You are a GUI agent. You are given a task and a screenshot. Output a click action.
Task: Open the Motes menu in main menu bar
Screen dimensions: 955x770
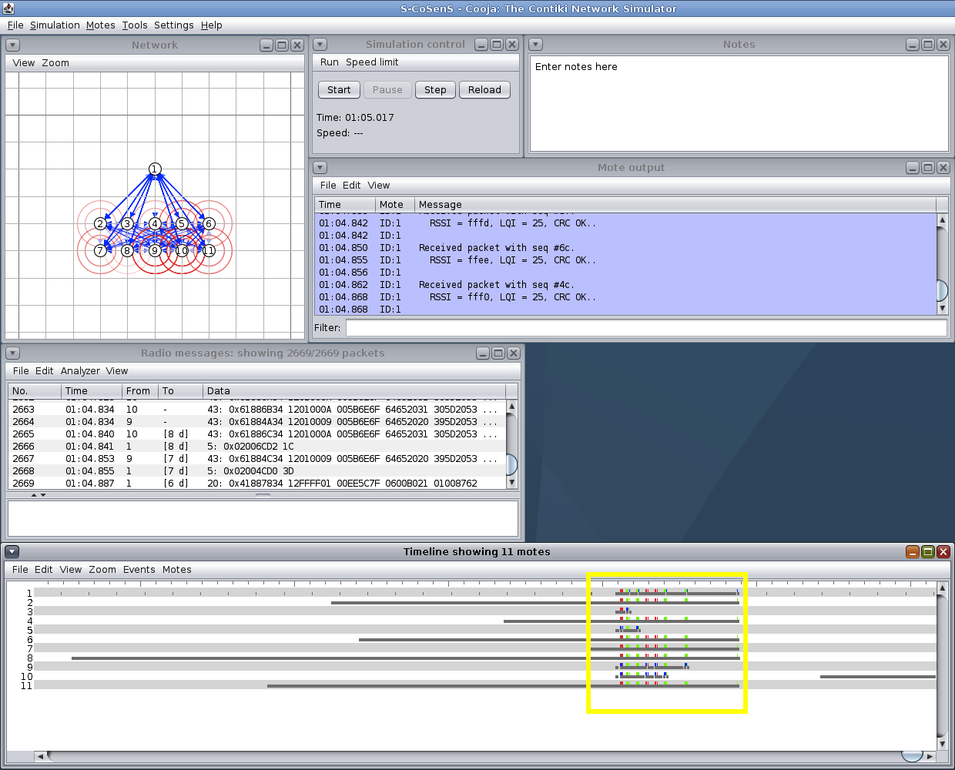[x=101, y=25]
